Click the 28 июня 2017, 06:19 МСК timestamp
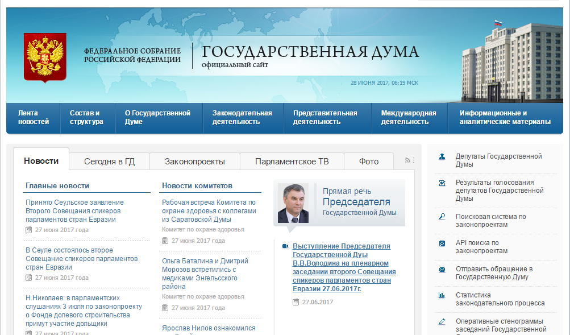Screen dimensions: 570x335 click(384, 83)
